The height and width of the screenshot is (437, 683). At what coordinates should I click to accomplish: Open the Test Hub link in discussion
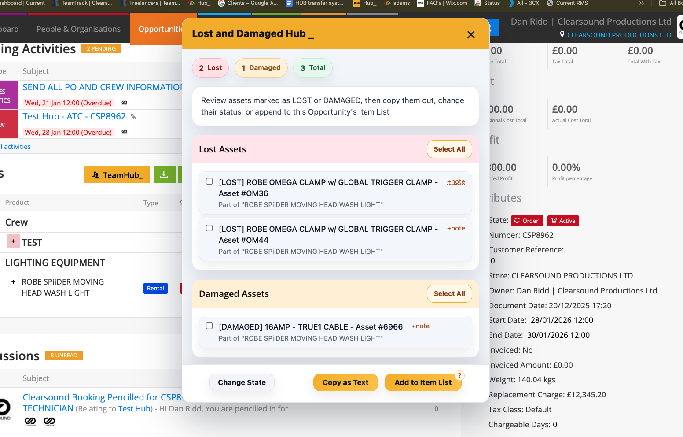tap(134, 409)
